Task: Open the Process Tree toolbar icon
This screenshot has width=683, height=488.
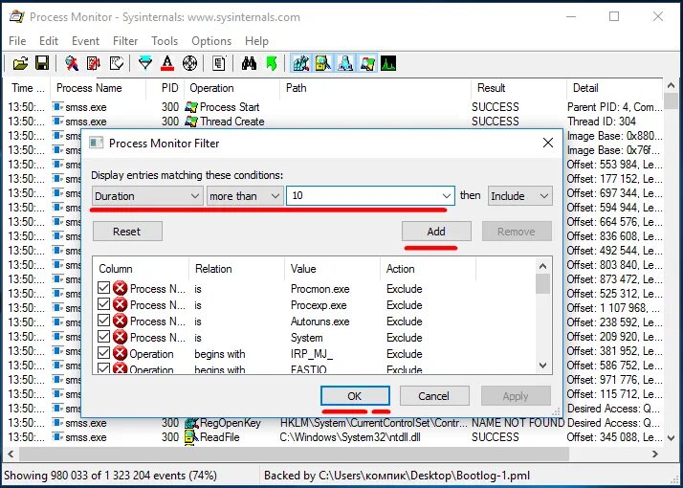Action: point(219,63)
